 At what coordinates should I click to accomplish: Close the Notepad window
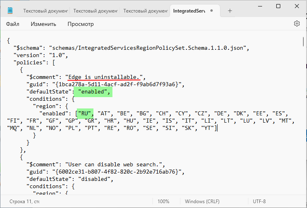click(297, 6)
